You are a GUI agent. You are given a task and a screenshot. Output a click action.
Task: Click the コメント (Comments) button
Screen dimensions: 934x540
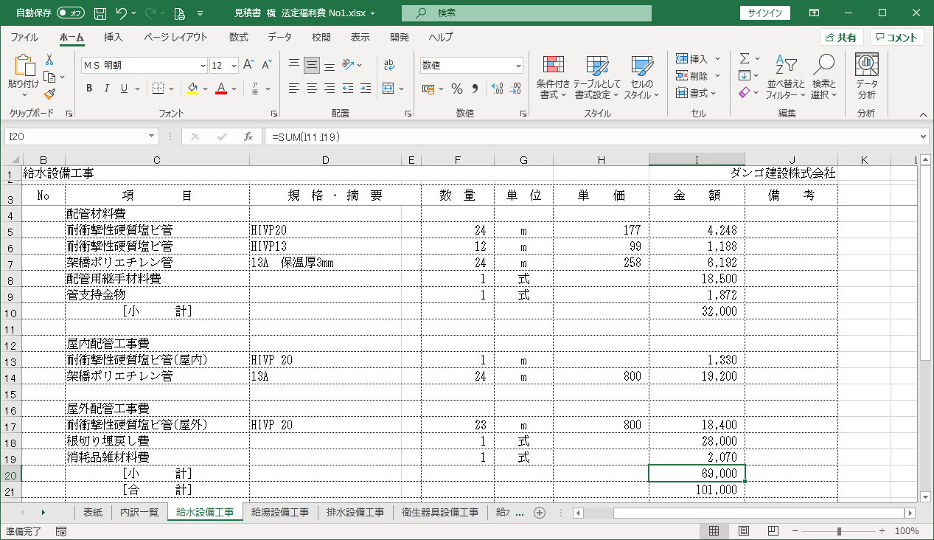[x=896, y=38]
